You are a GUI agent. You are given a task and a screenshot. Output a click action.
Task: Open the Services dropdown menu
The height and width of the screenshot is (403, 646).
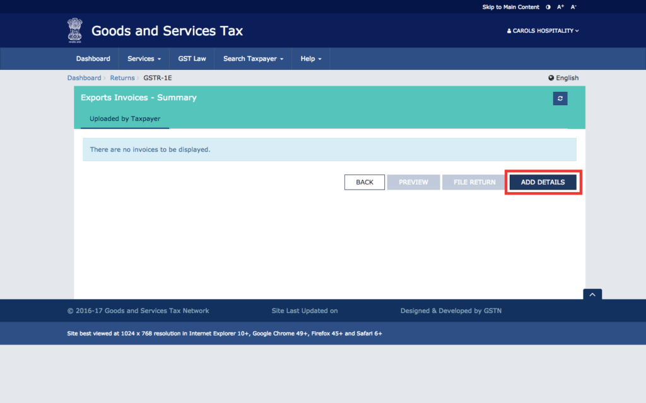(x=143, y=58)
